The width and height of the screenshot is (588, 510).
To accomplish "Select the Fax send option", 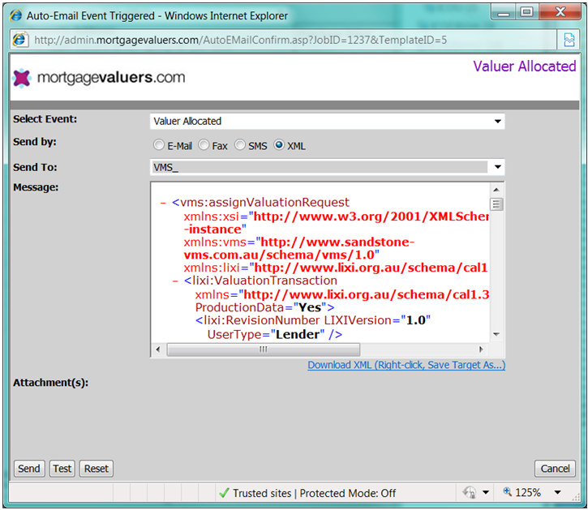I will coord(204,145).
